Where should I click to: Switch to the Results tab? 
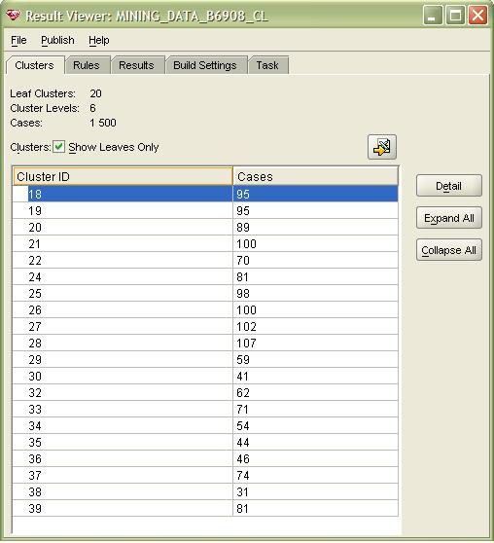point(136,65)
